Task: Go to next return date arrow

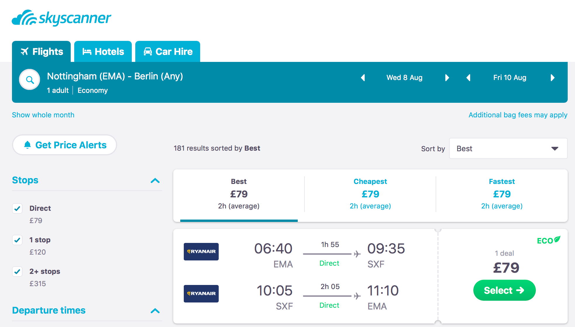Action: click(552, 78)
